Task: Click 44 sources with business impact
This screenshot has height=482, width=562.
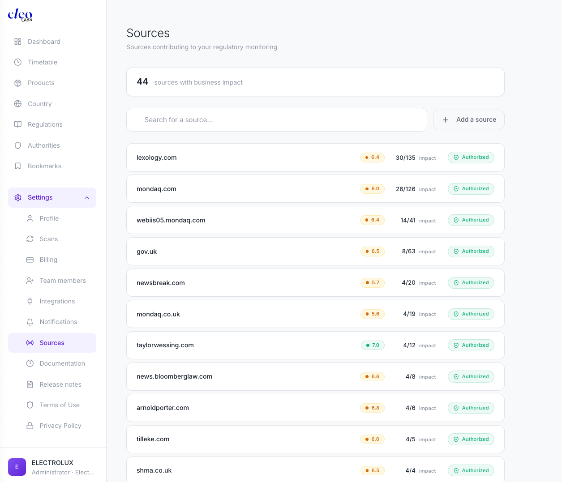Action: click(x=315, y=82)
